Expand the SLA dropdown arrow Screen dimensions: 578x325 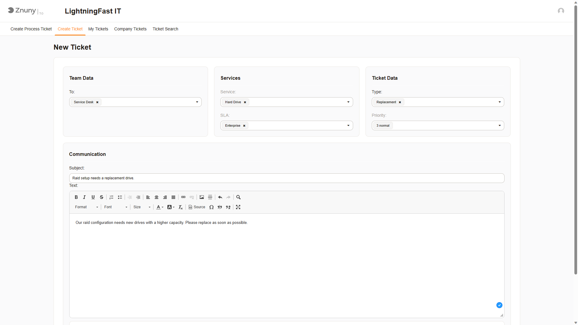(x=348, y=125)
